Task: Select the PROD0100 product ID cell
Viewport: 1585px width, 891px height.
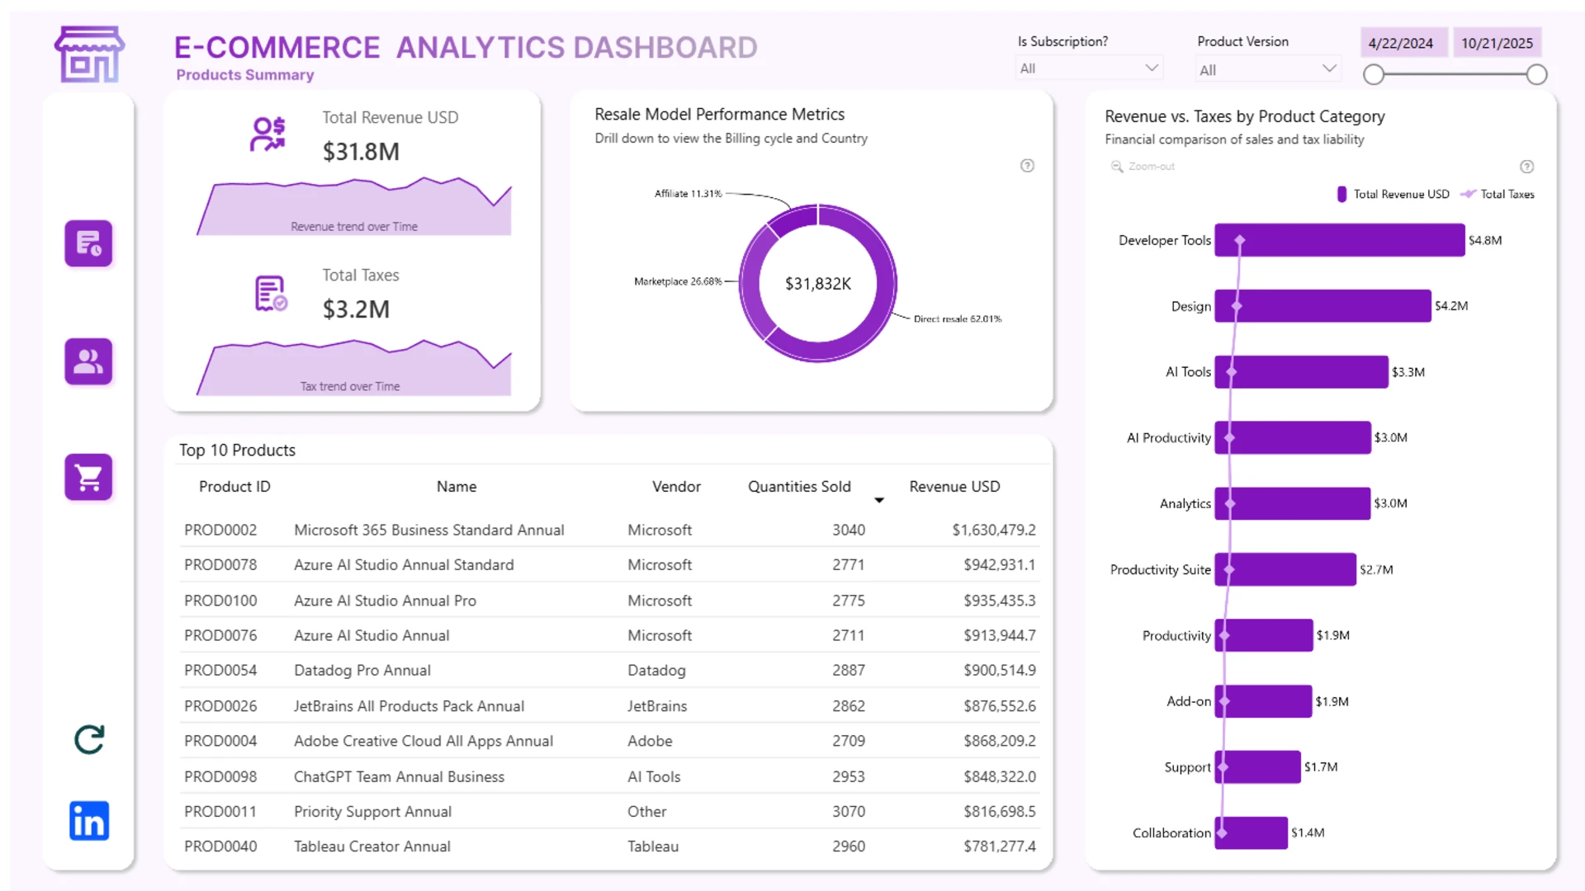Action: click(x=220, y=601)
